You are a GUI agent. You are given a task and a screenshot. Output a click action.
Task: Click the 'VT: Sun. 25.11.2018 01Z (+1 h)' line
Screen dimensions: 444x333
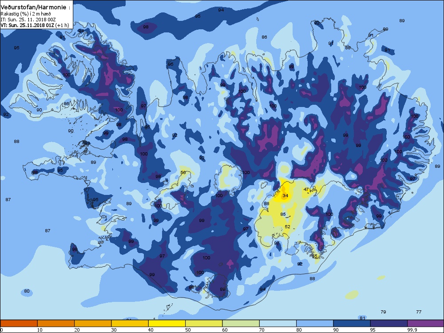[35, 25]
